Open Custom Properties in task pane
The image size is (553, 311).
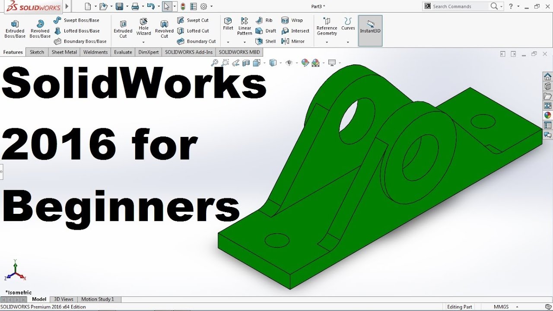(x=547, y=125)
